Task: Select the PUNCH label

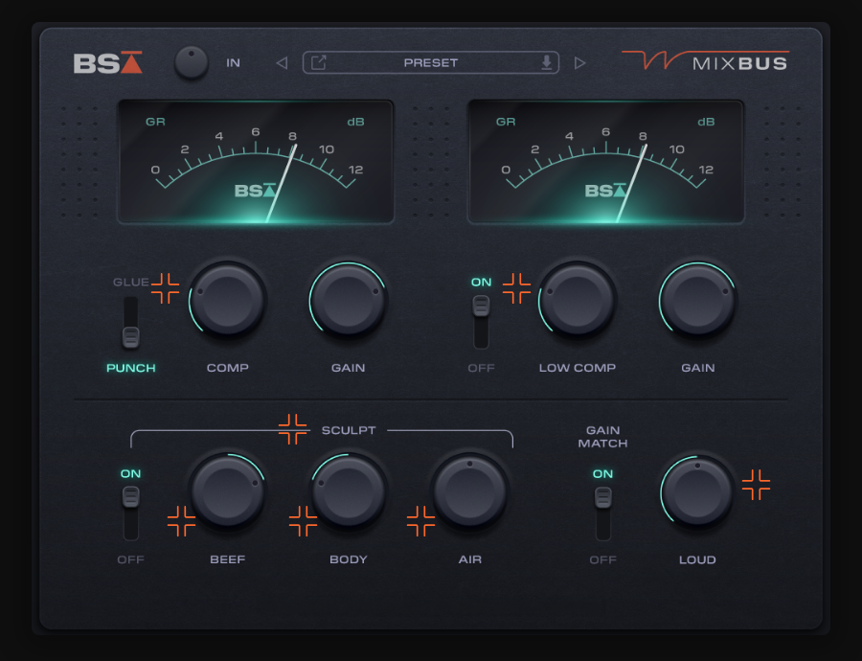Action: pyautogui.click(x=131, y=368)
